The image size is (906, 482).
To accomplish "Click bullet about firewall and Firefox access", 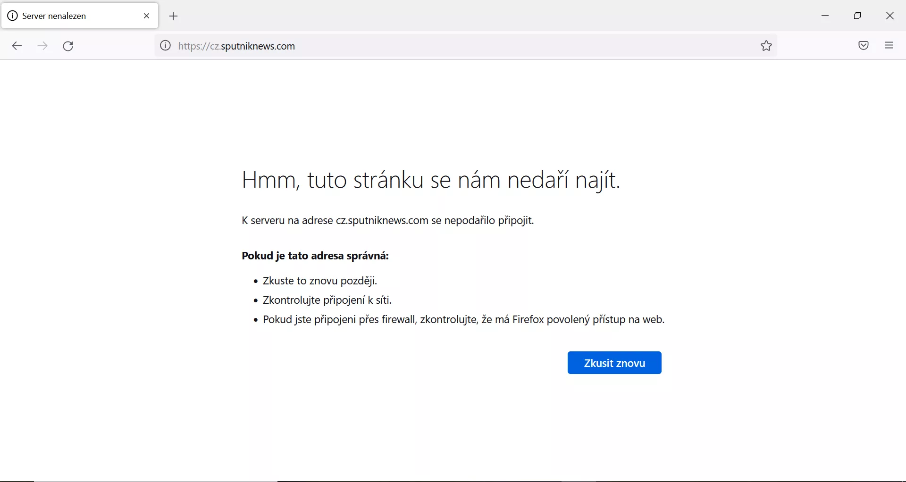I will tap(463, 320).
